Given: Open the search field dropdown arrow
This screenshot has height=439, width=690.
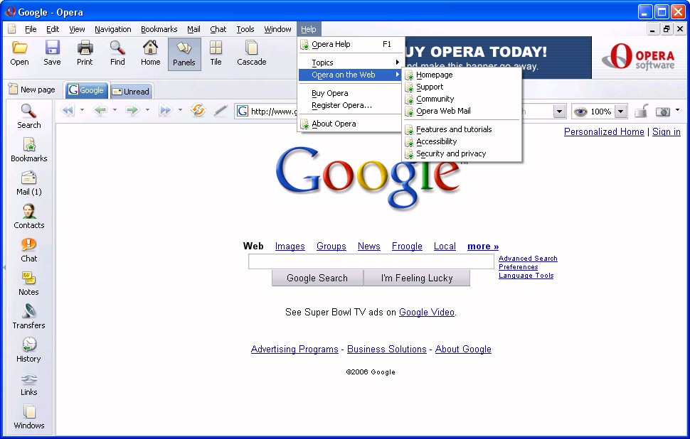Looking at the screenshot, I should click(559, 112).
